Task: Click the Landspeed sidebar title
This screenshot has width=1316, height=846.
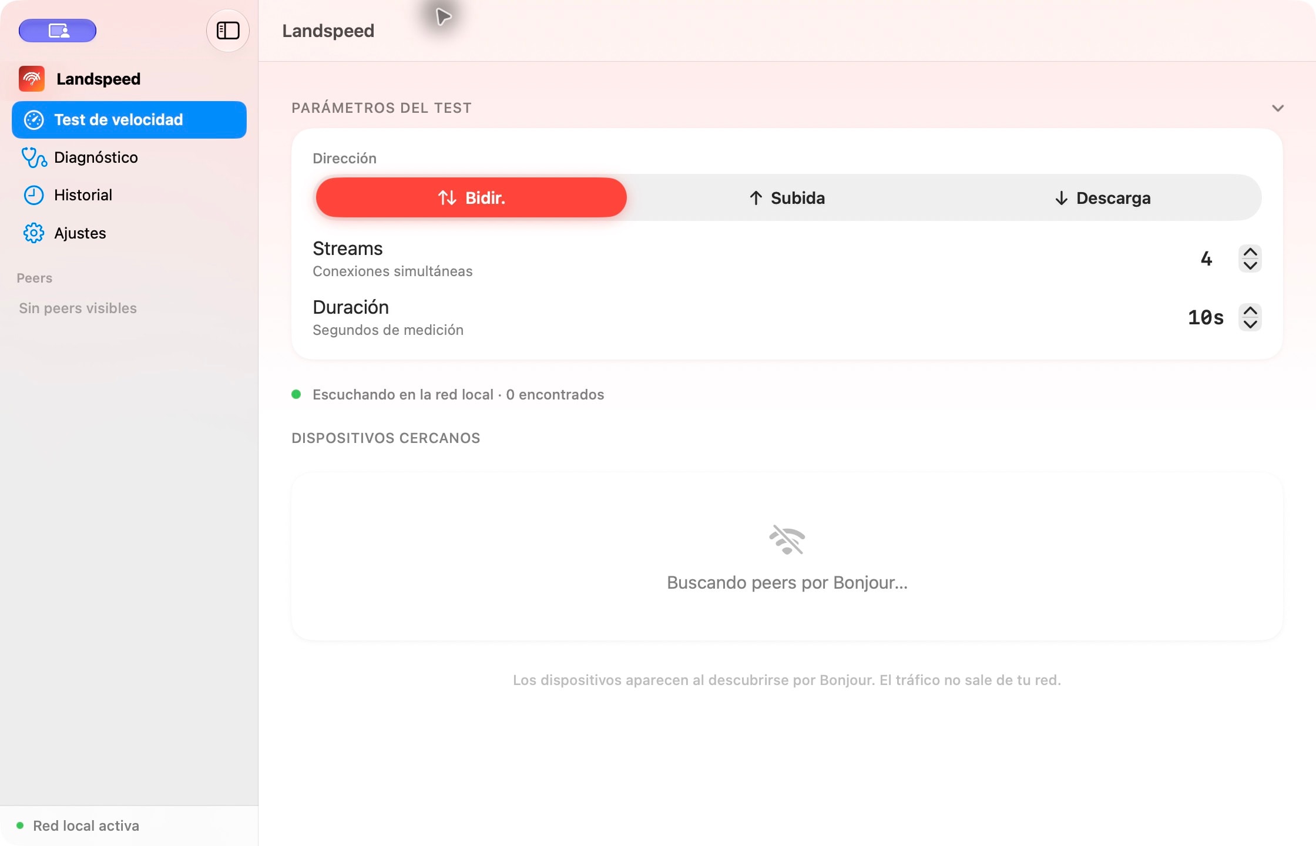Action: pyautogui.click(x=98, y=79)
